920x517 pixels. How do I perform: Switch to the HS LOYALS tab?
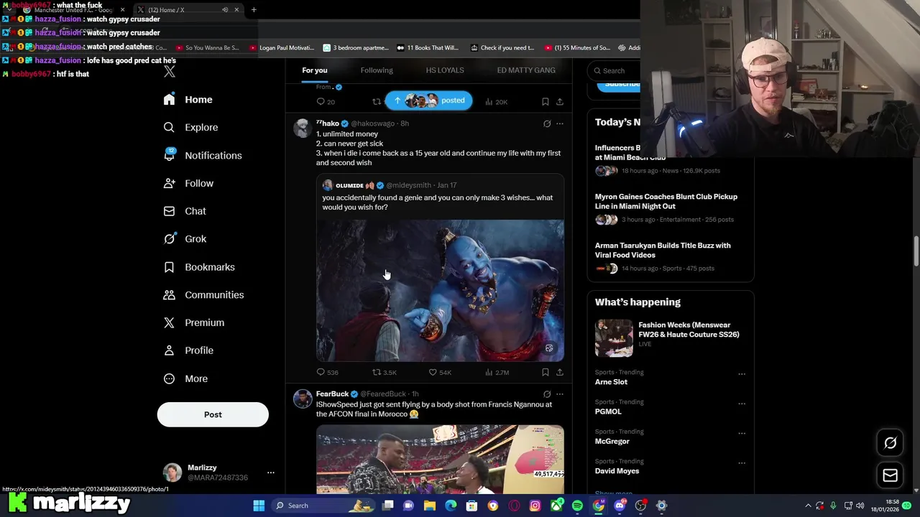click(445, 70)
